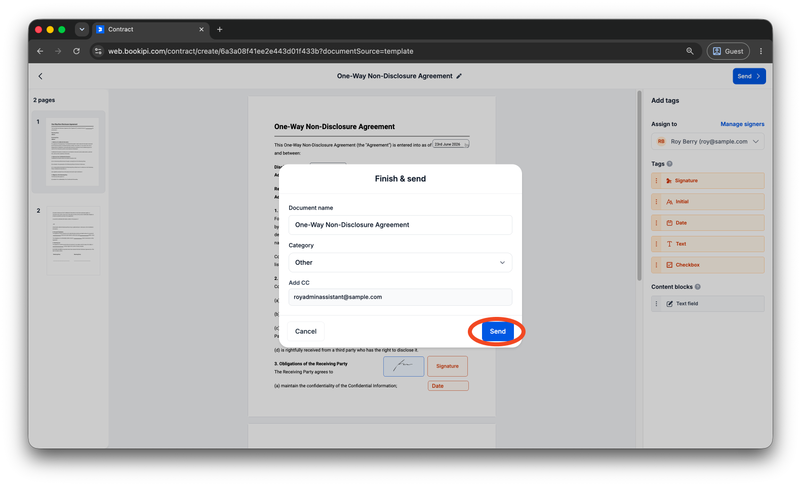Viewport: 801px width, 486px height.
Task: Click the signed signature box in document
Action: tap(404, 366)
